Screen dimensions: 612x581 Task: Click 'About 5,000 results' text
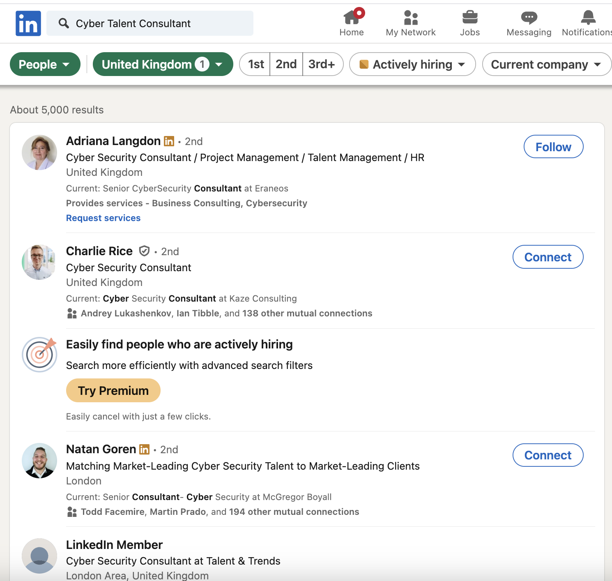coord(57,110)
